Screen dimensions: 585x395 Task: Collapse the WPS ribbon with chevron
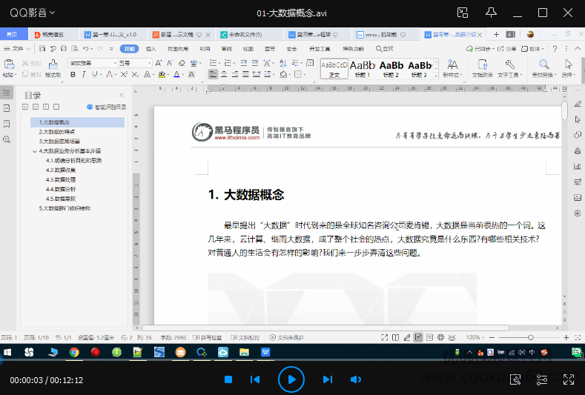(578, 49)
